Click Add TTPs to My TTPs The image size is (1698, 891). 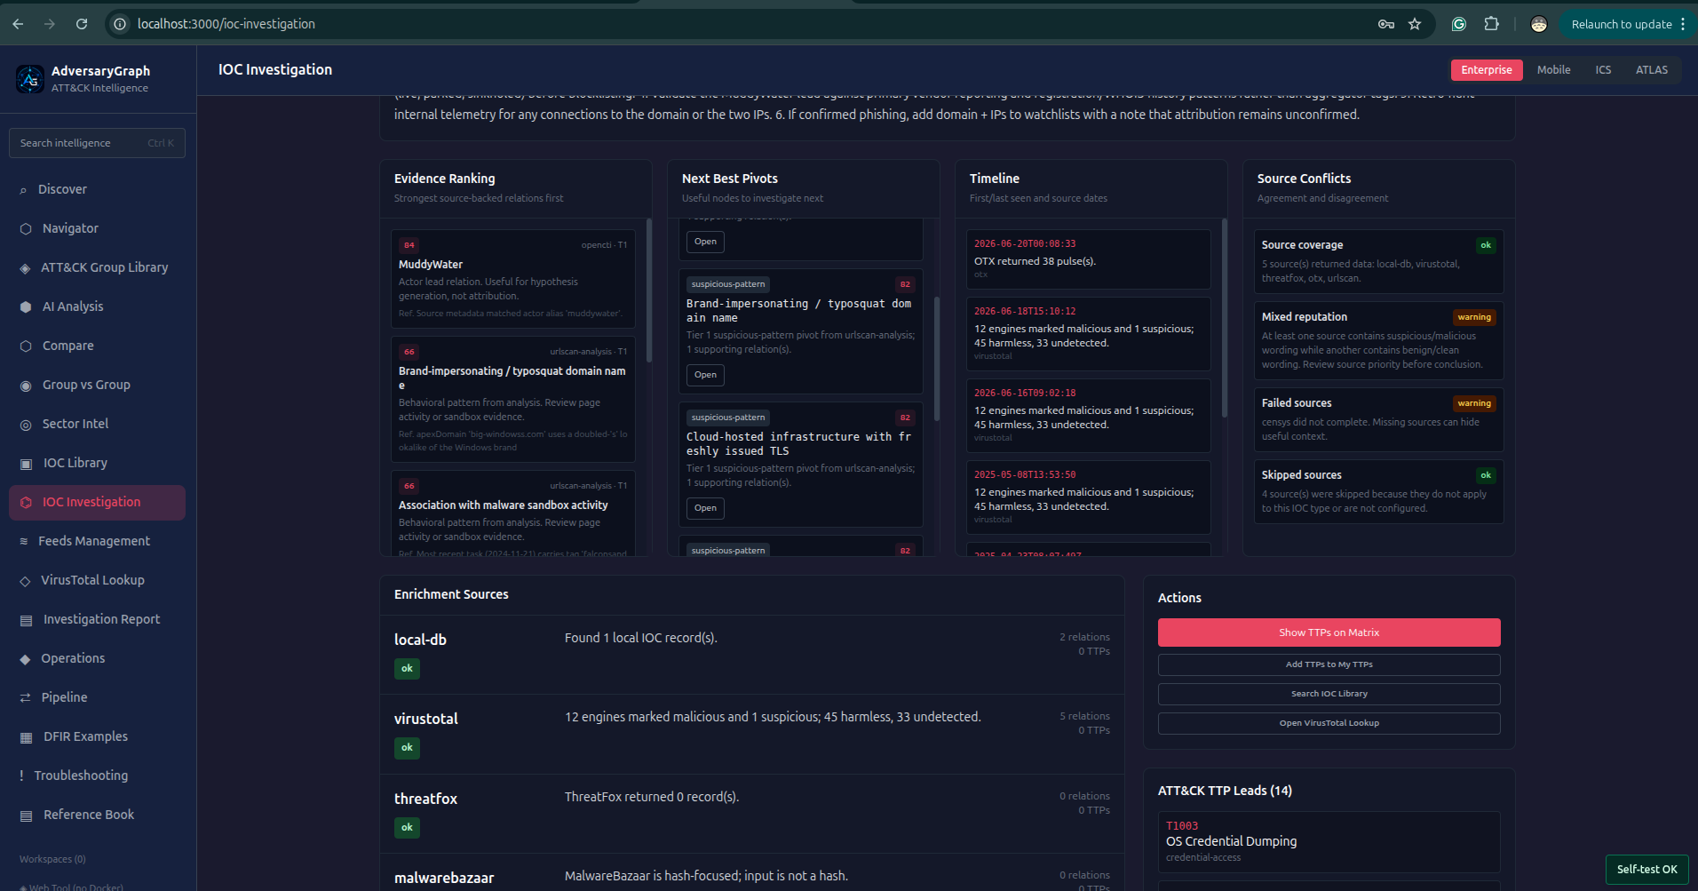pyautogui.click(x=1329, y=664)
